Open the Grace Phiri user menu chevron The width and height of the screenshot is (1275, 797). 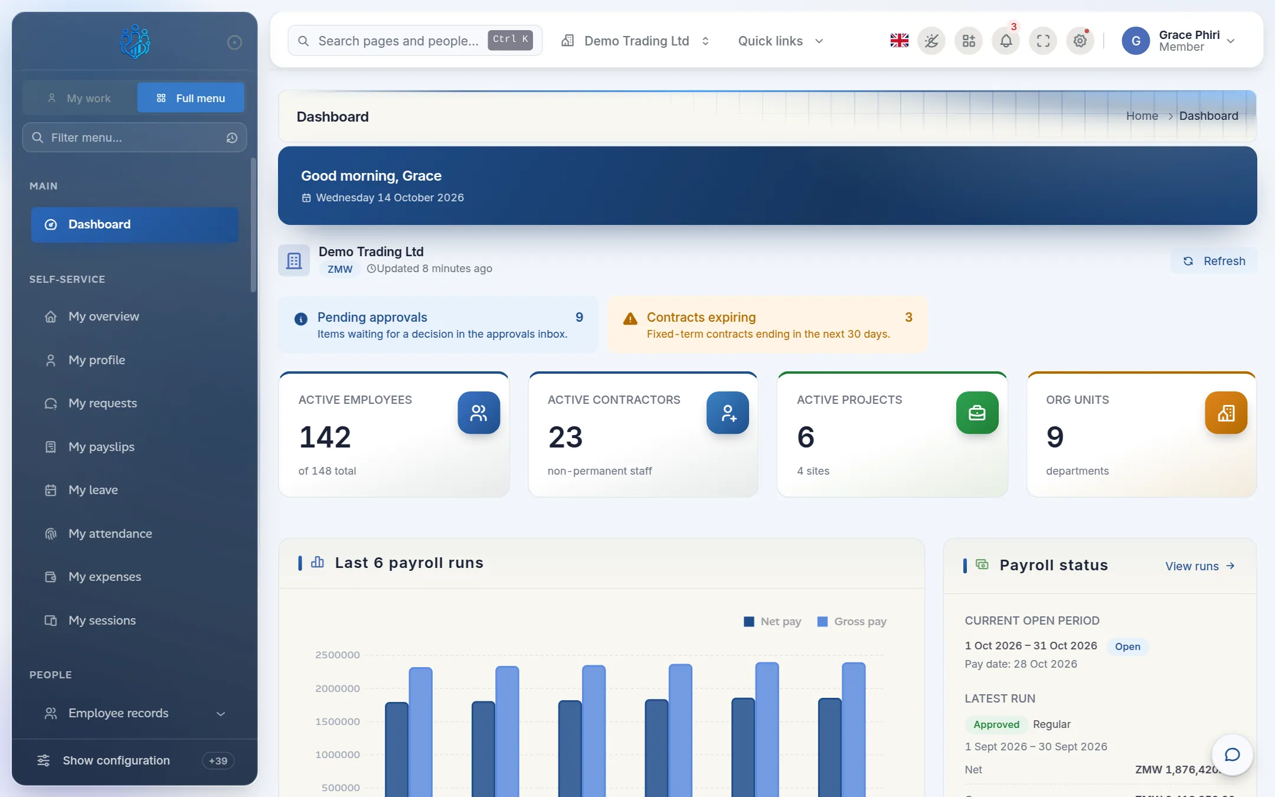(1231, 41)
